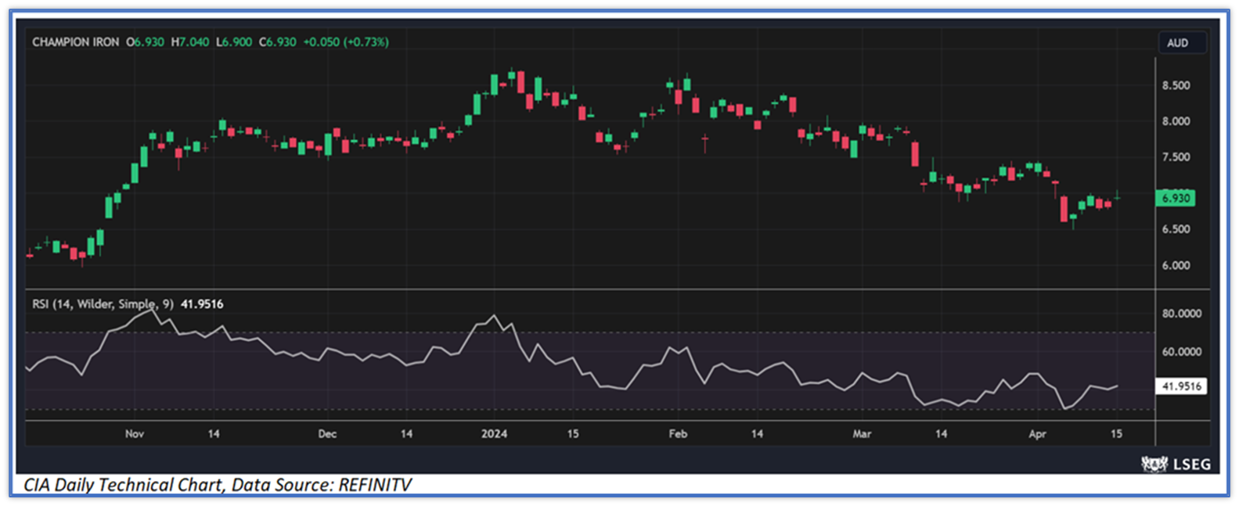Click the low value L6.900
Screen dimensions: 1239x506
[234, 42]
